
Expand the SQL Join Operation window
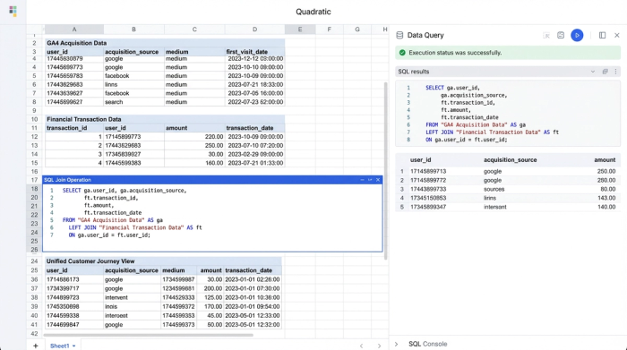tap(370, 180)
